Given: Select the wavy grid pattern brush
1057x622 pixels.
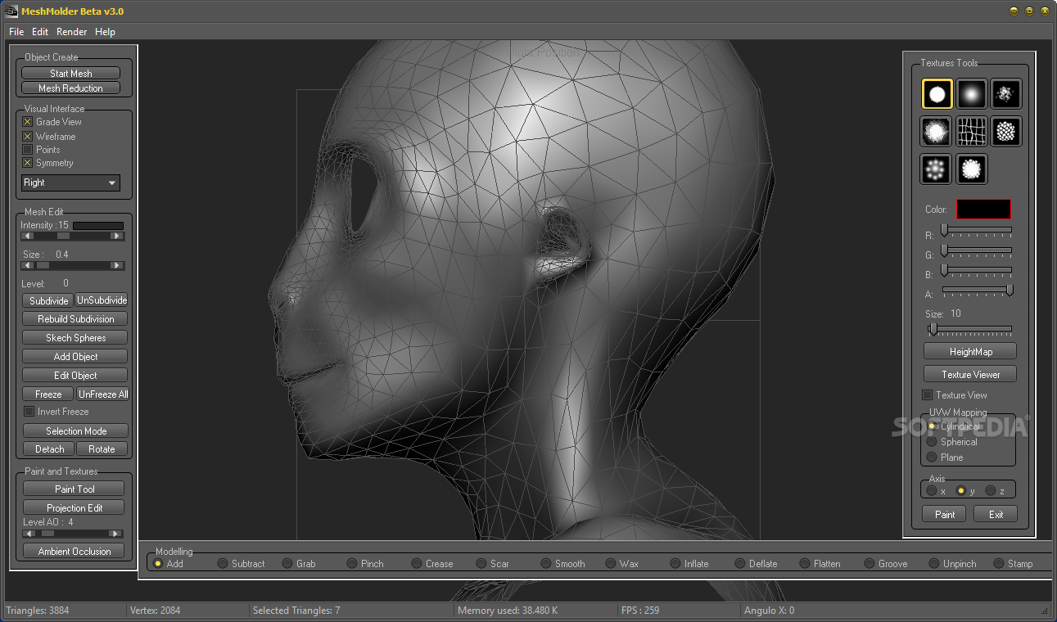Looking at the screenshot, I should pyautogui.click(x=971, y=131).
